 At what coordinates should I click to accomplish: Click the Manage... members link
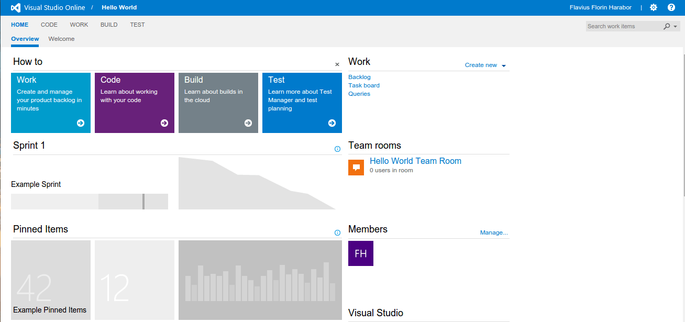(494, 232)
